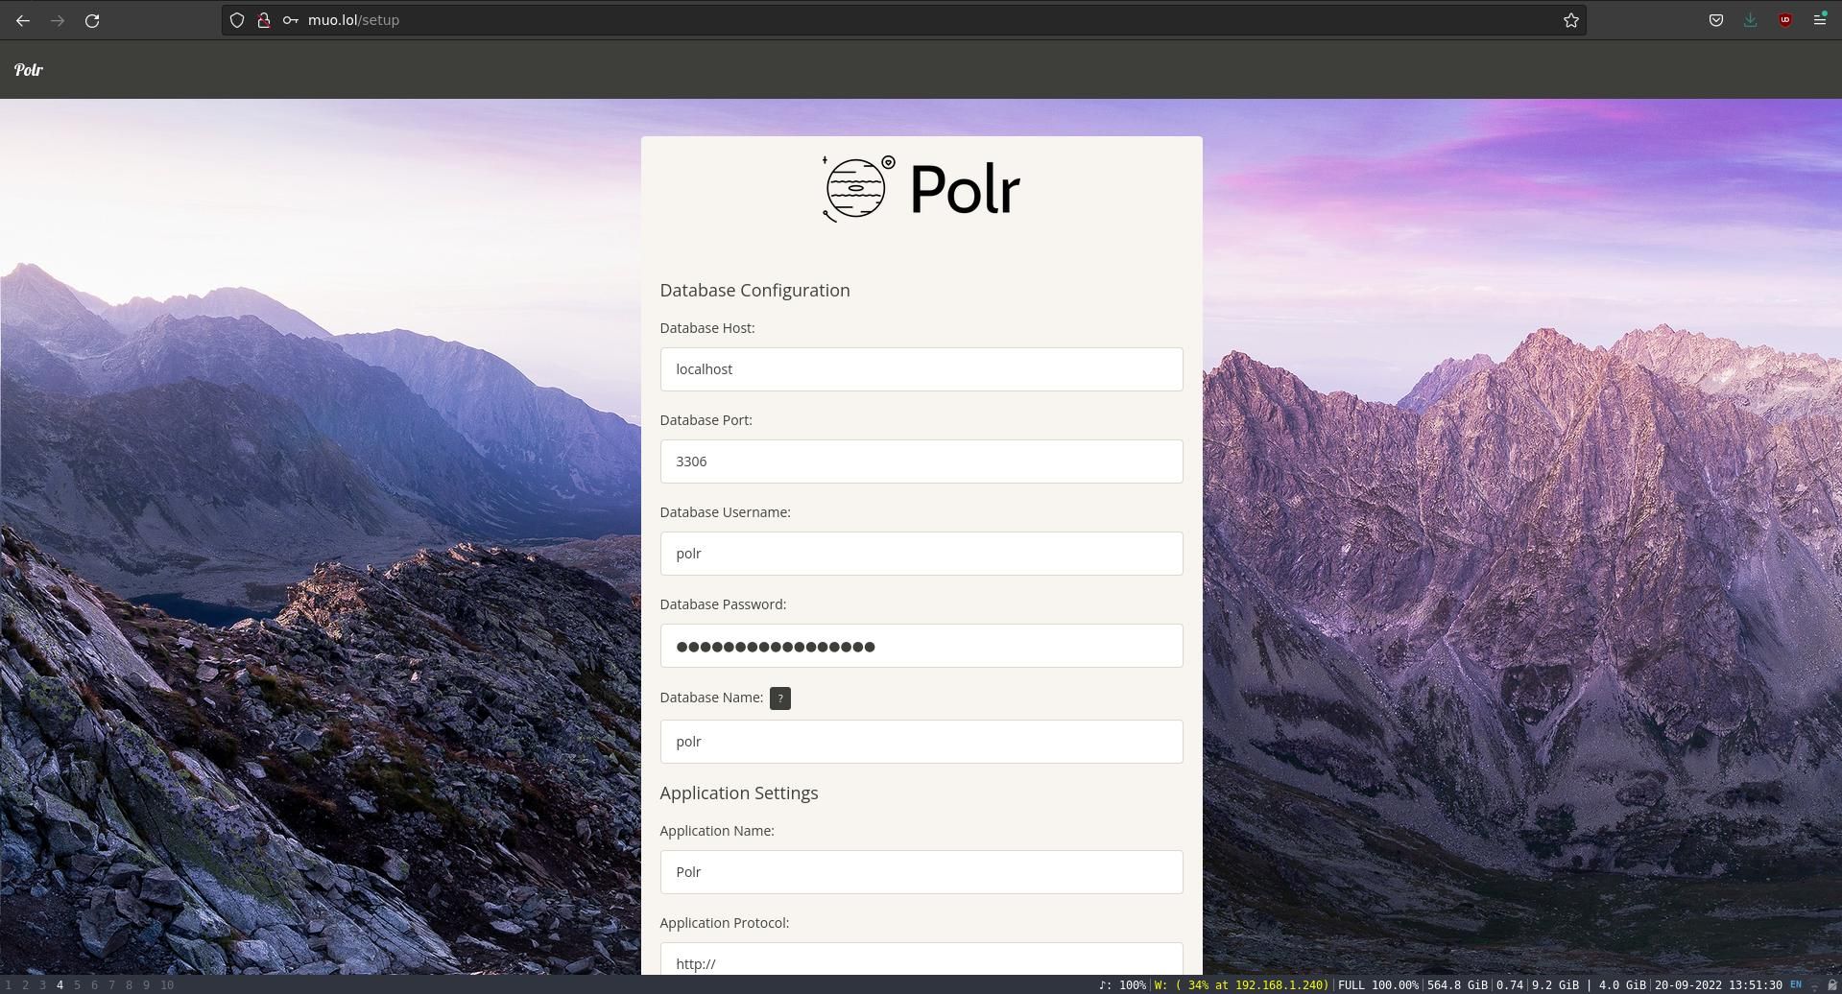The image size is (1842, 994).
Task: Click the Database Username: label
Action: point(726,512)
